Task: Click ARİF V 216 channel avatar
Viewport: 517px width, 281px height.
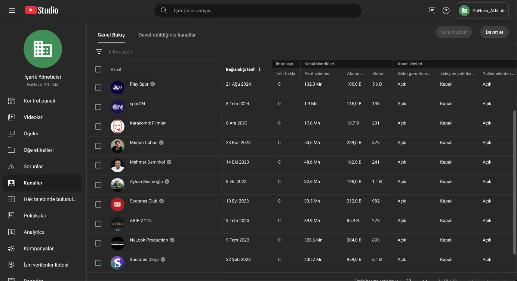Action: coord(117,224)
